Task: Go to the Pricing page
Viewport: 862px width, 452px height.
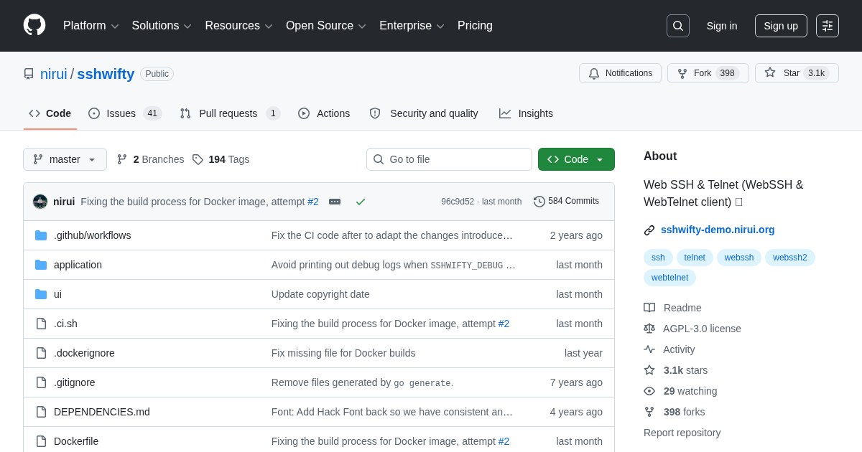Action: 475,26
